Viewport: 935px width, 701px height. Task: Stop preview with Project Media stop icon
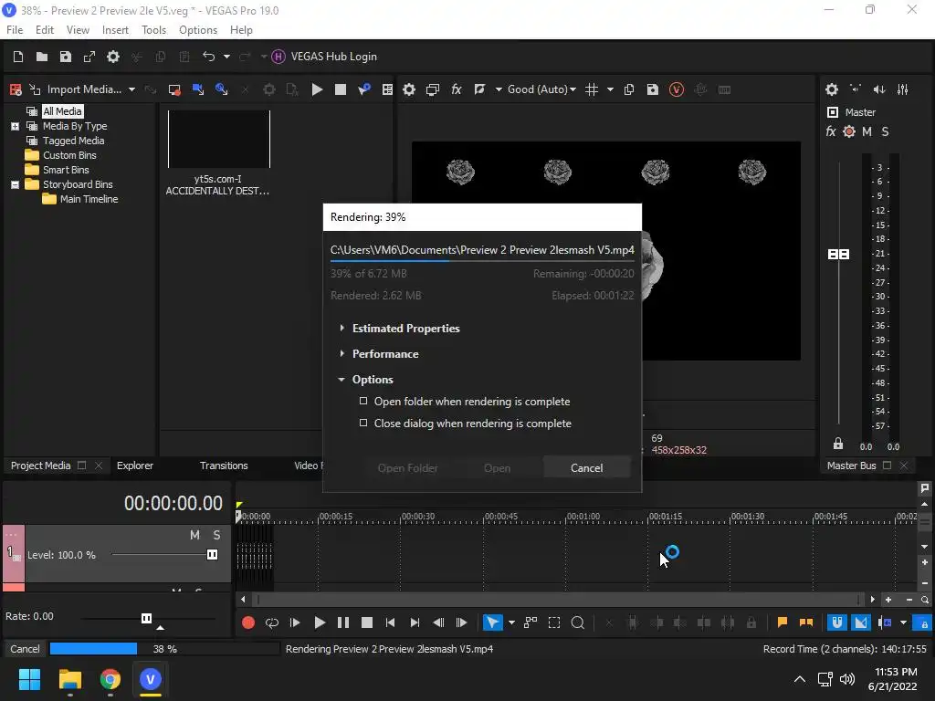(341, 89)
